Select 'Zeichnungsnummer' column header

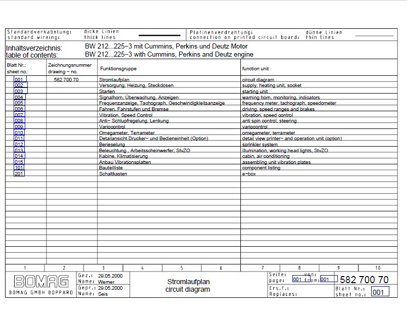(70, 65)
